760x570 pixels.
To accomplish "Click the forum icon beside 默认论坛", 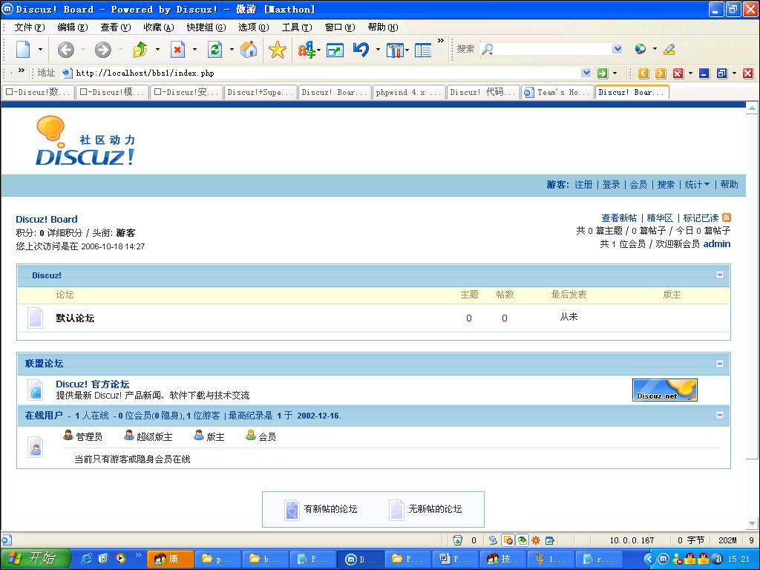I will [36, 318].
